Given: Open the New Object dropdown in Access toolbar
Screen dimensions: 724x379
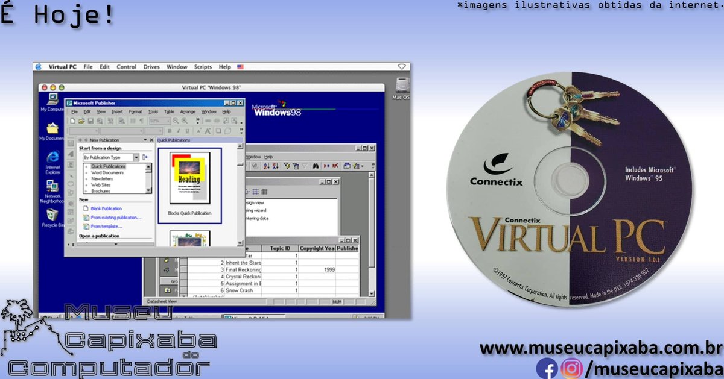Looking at the screenshot, I should pyautogui.click(x=362, y=166).
